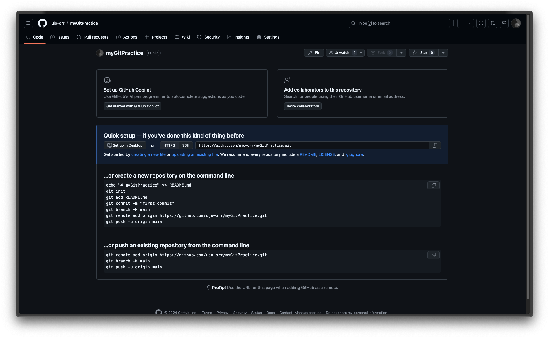Click the footer GitHub logo

click(x=159, y=312)
